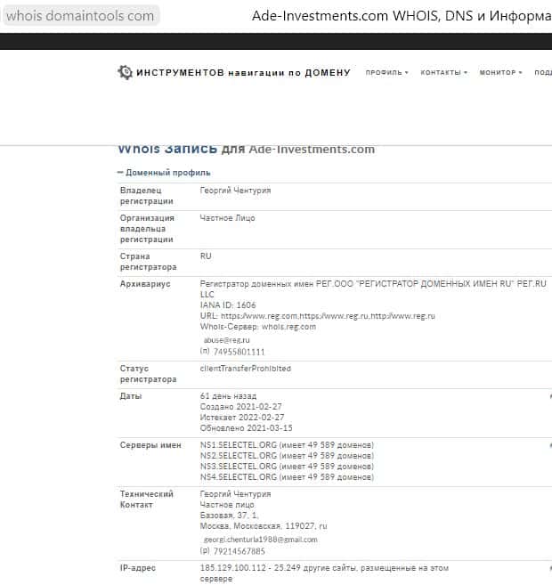
Task: Click the NS2.SELECTEL.ORG name server entry
Action: point(287,456)
